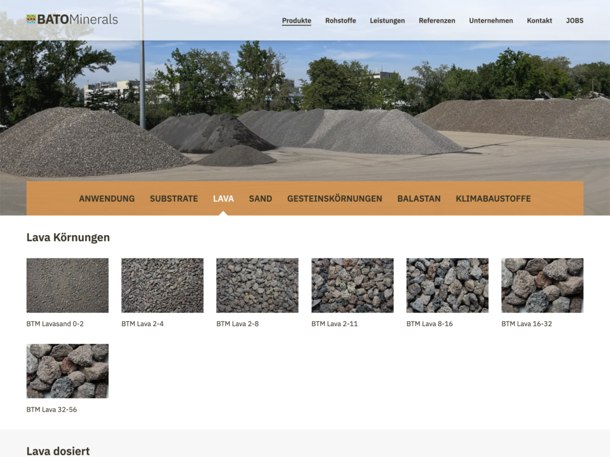Select the Substrate tab
Viewport: 610px width, 457px height.
(x=174, y=199)
